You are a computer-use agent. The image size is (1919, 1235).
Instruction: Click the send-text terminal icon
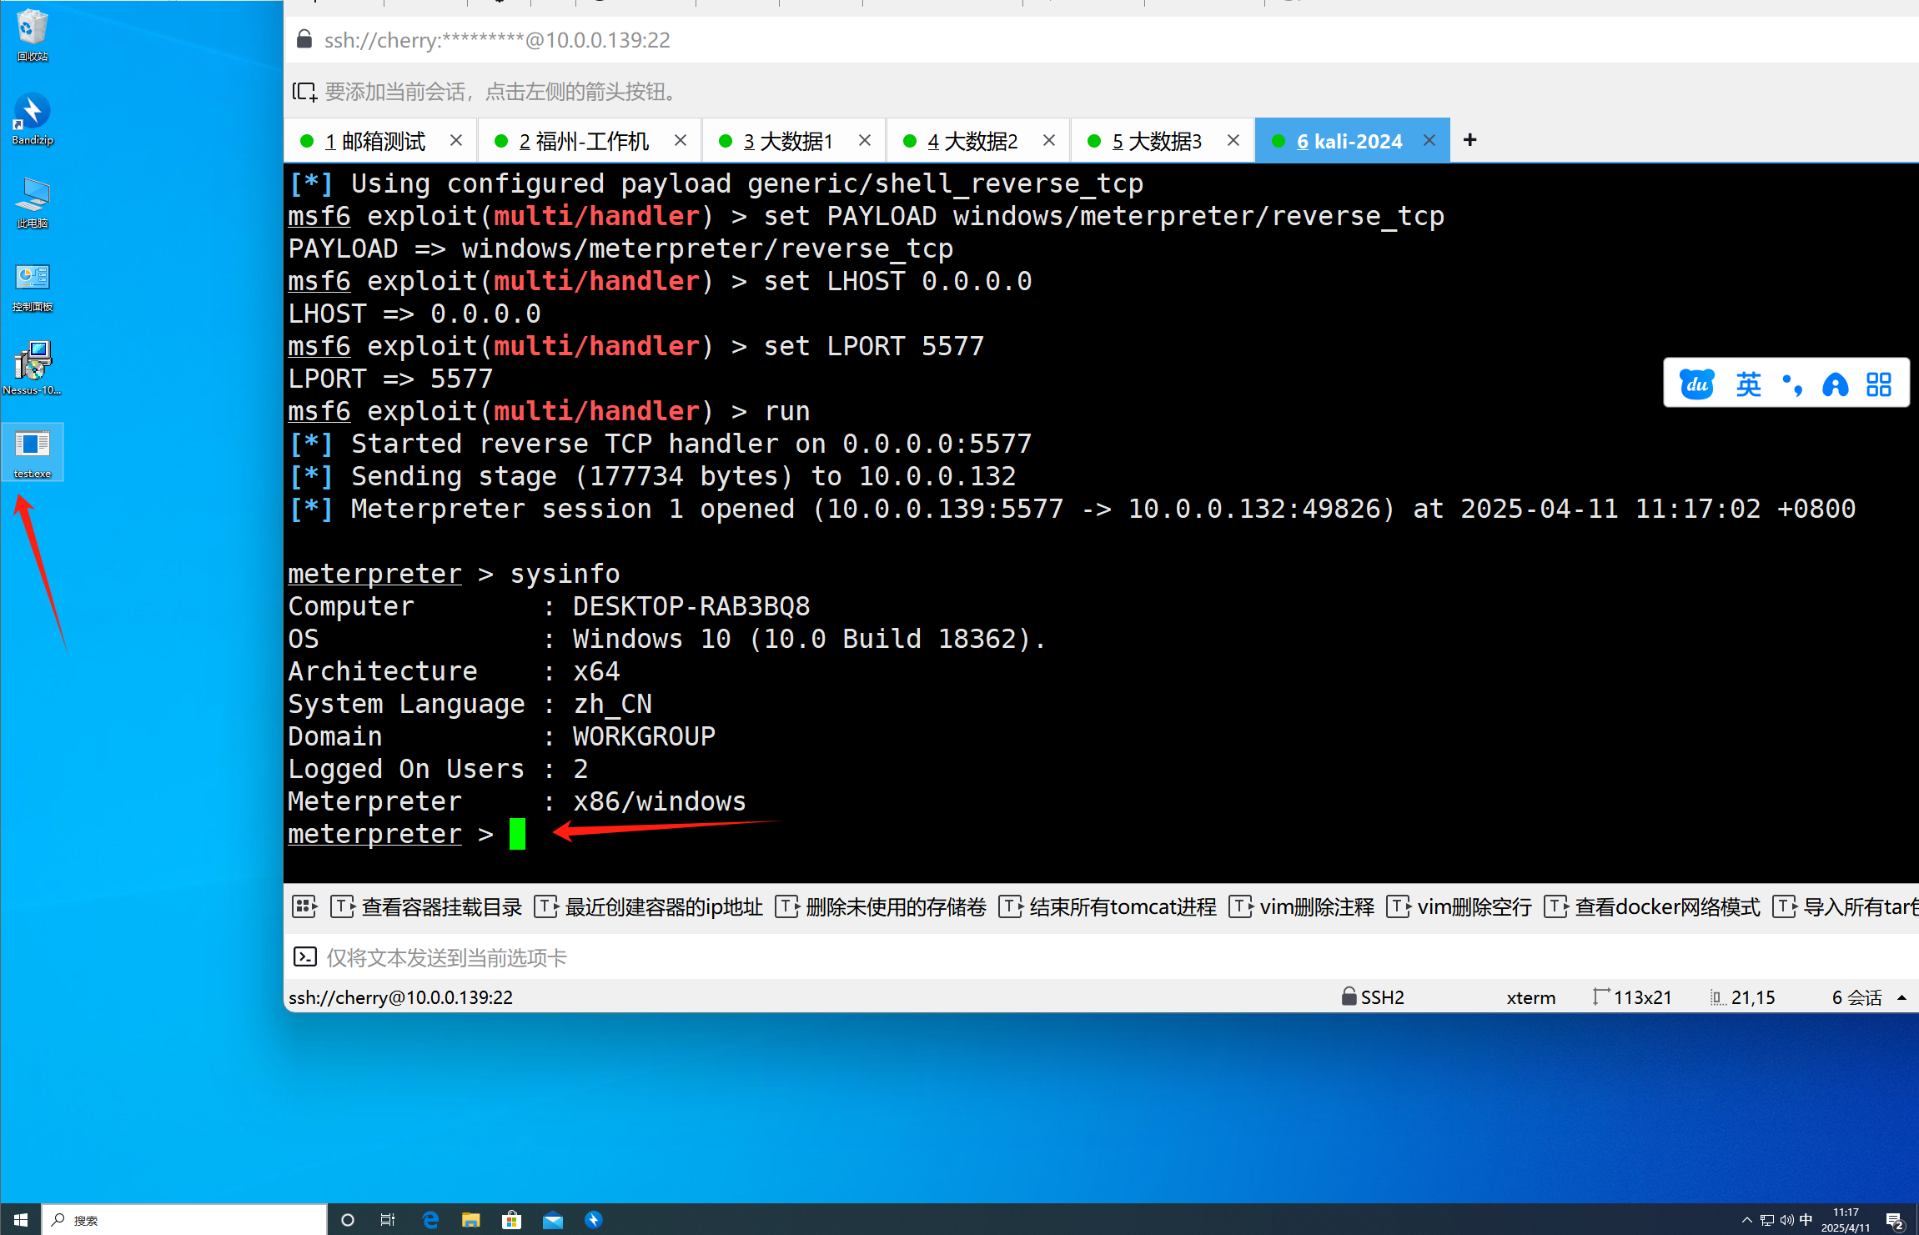305,956
